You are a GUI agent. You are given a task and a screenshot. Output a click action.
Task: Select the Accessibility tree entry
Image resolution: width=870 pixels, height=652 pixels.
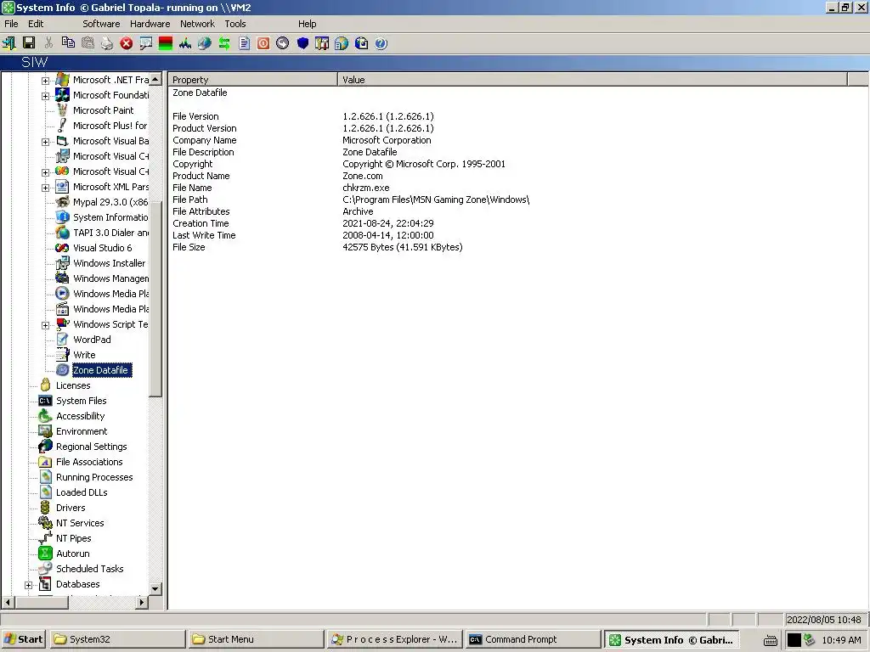(80, 416)
